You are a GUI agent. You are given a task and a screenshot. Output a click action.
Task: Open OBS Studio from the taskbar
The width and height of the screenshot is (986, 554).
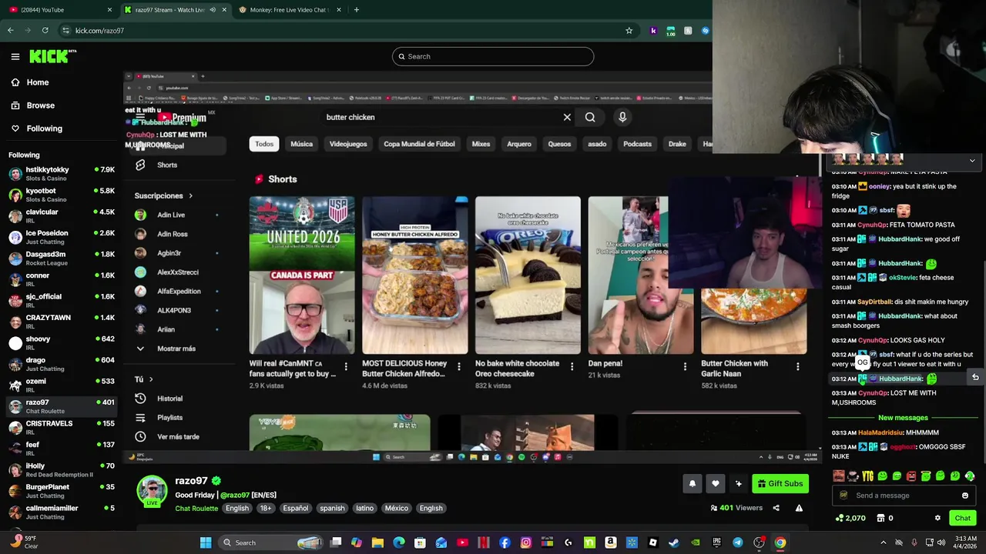[x=759, y=542]
